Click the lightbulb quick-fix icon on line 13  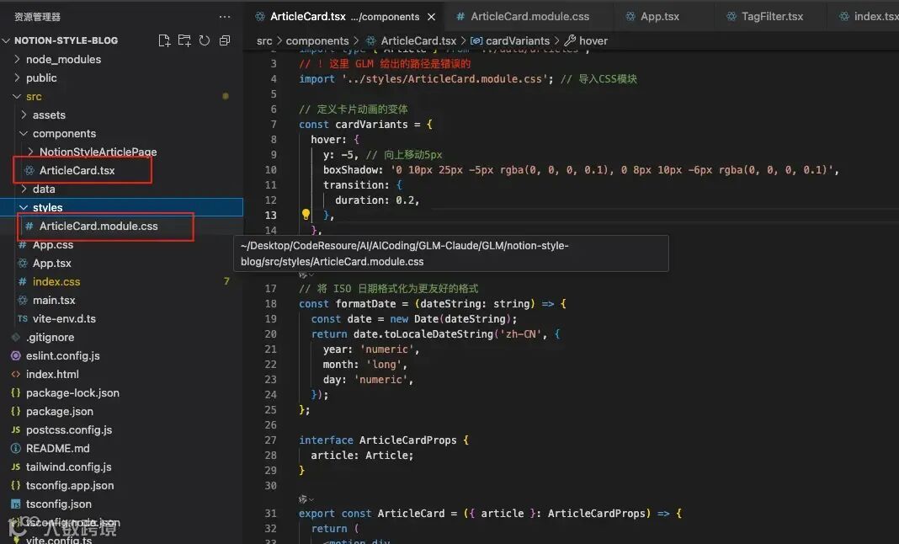click(x=306, y=215)
